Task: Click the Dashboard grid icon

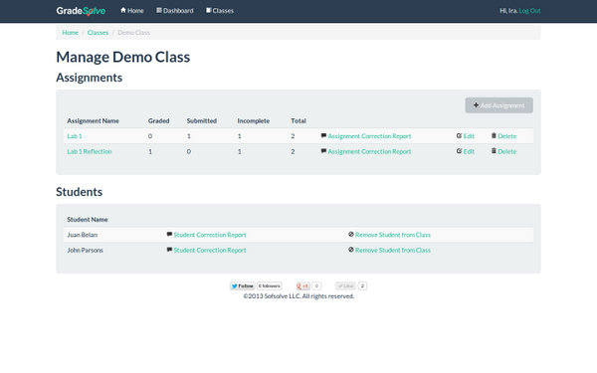Action: [159, 10]
